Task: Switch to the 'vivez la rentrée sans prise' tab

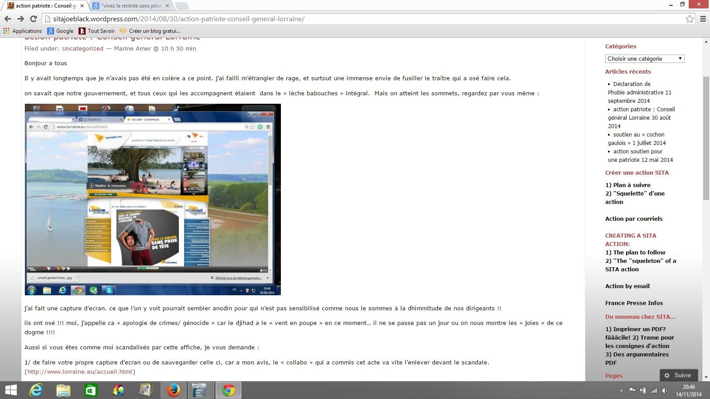Action: click(131, 6)
